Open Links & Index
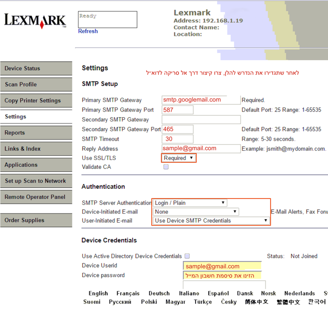Image resolution: width=328 pixels, height=310 pixels. [36, 149]
